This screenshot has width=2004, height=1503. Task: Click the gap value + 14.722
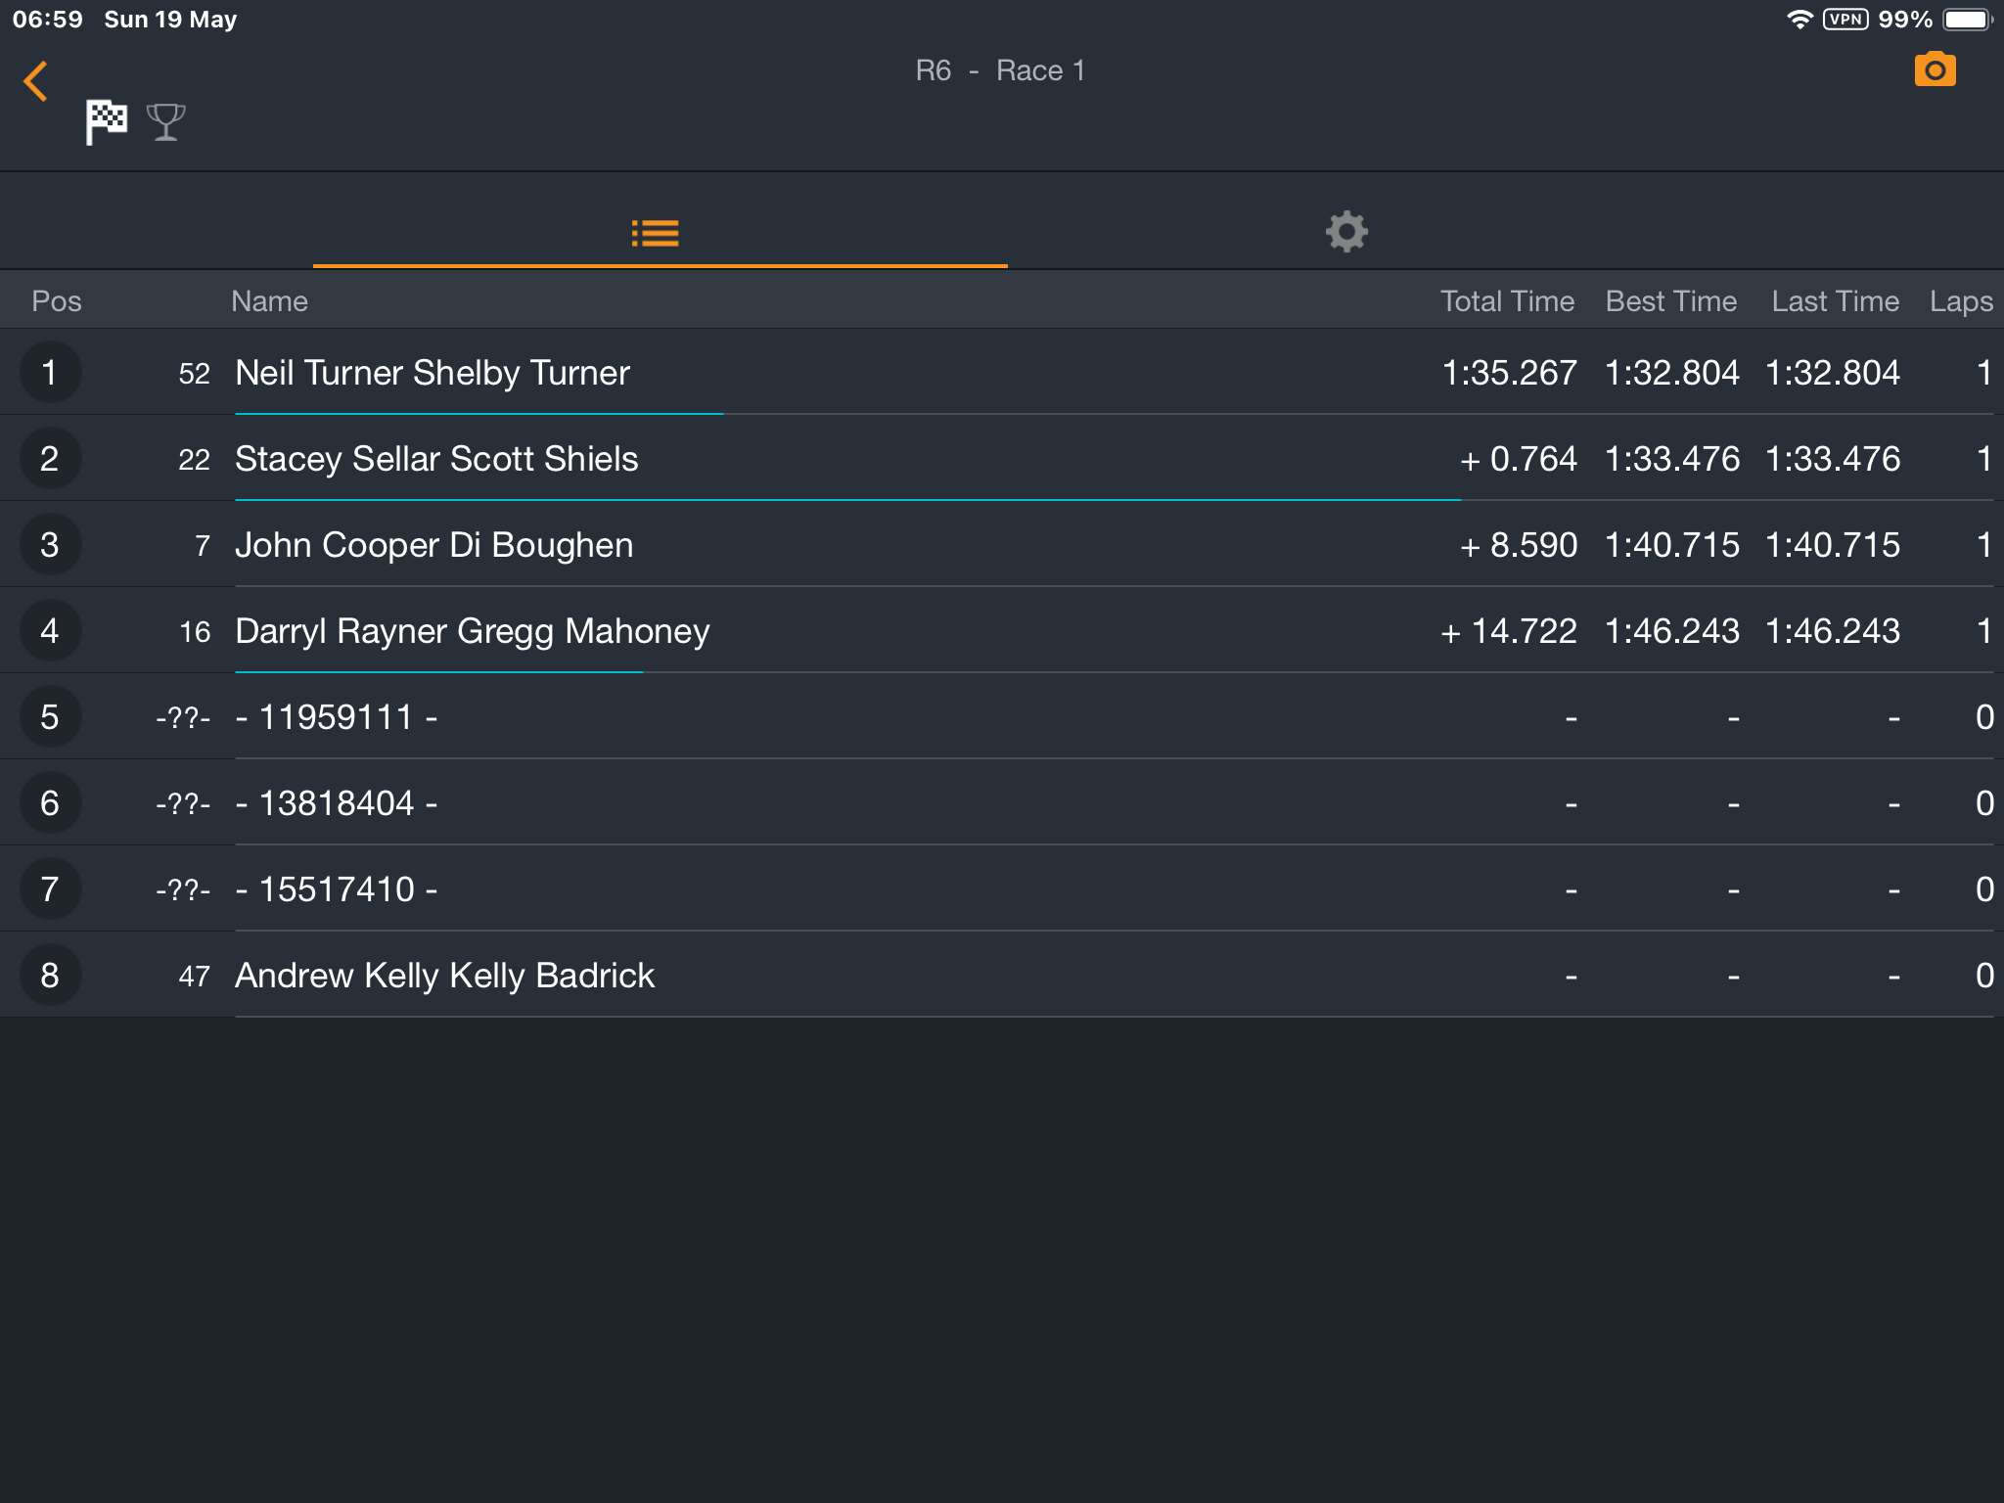[x=1508, y=631]
